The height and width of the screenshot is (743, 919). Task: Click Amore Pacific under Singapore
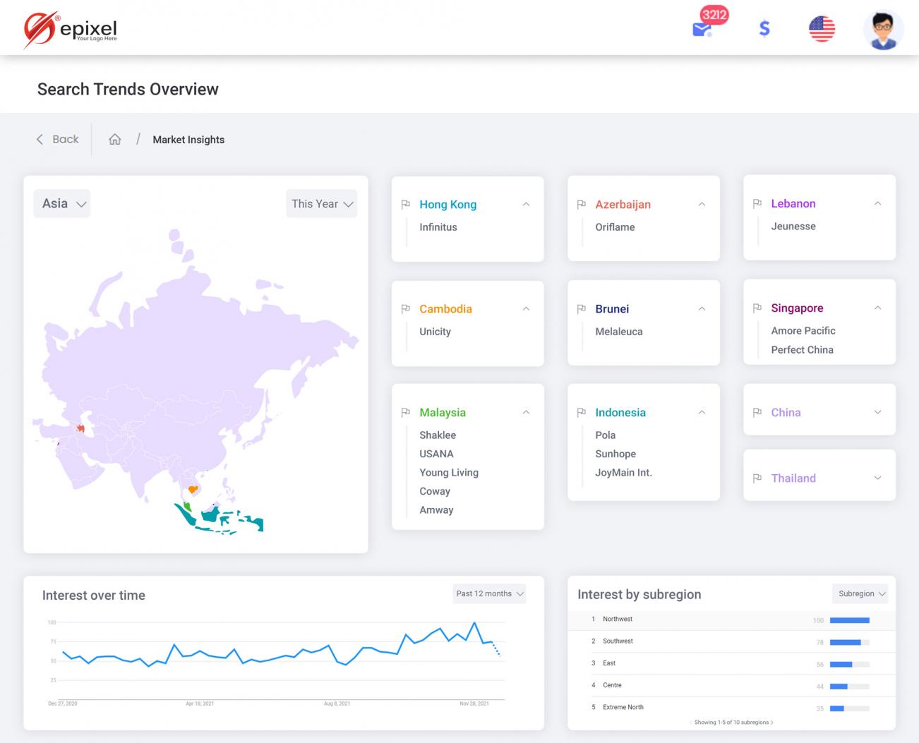803,331
